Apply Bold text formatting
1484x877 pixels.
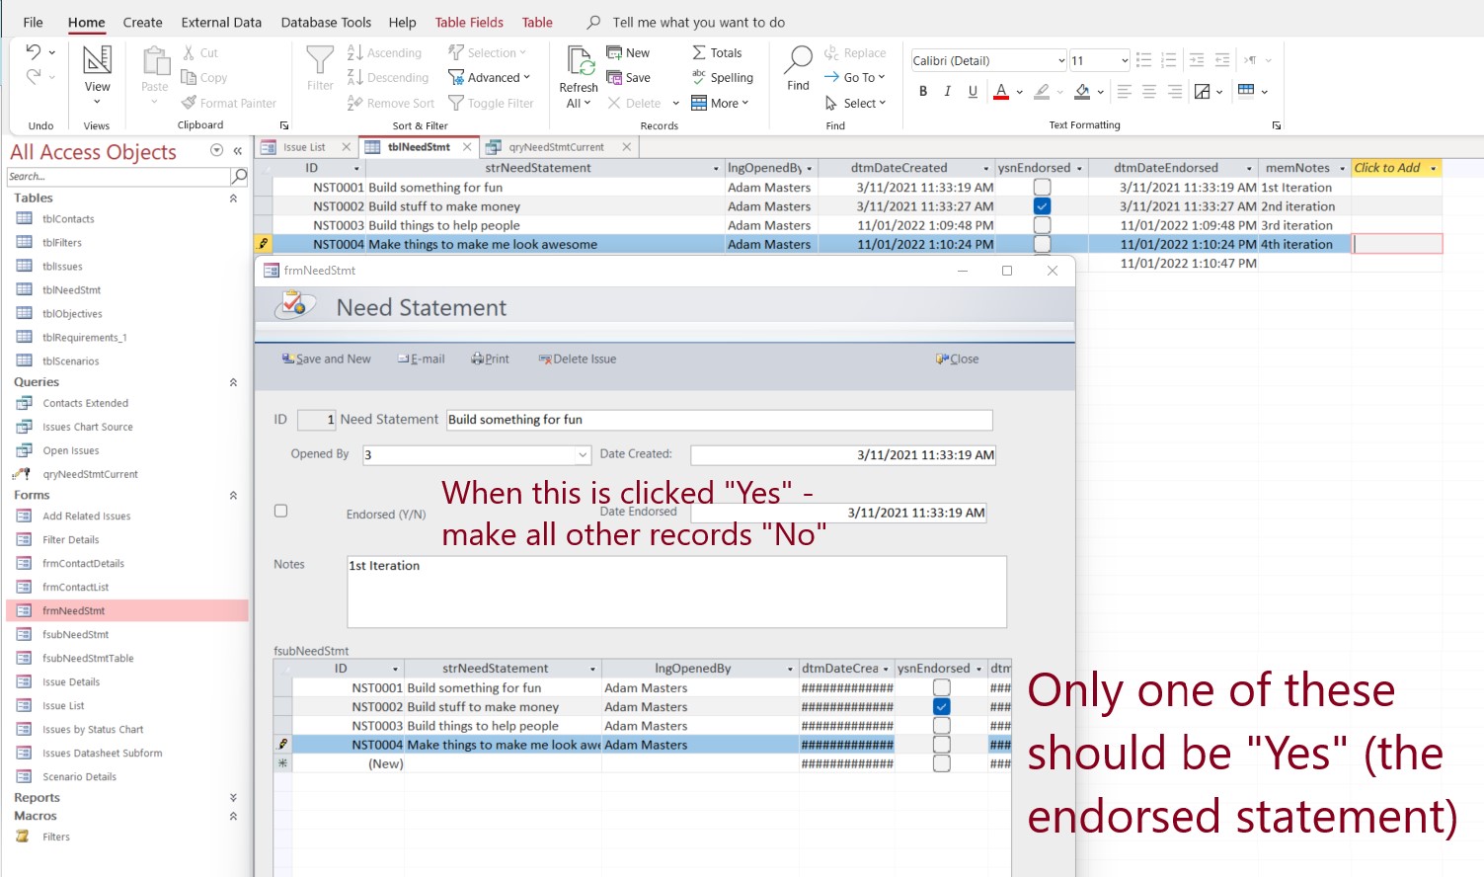923,91
